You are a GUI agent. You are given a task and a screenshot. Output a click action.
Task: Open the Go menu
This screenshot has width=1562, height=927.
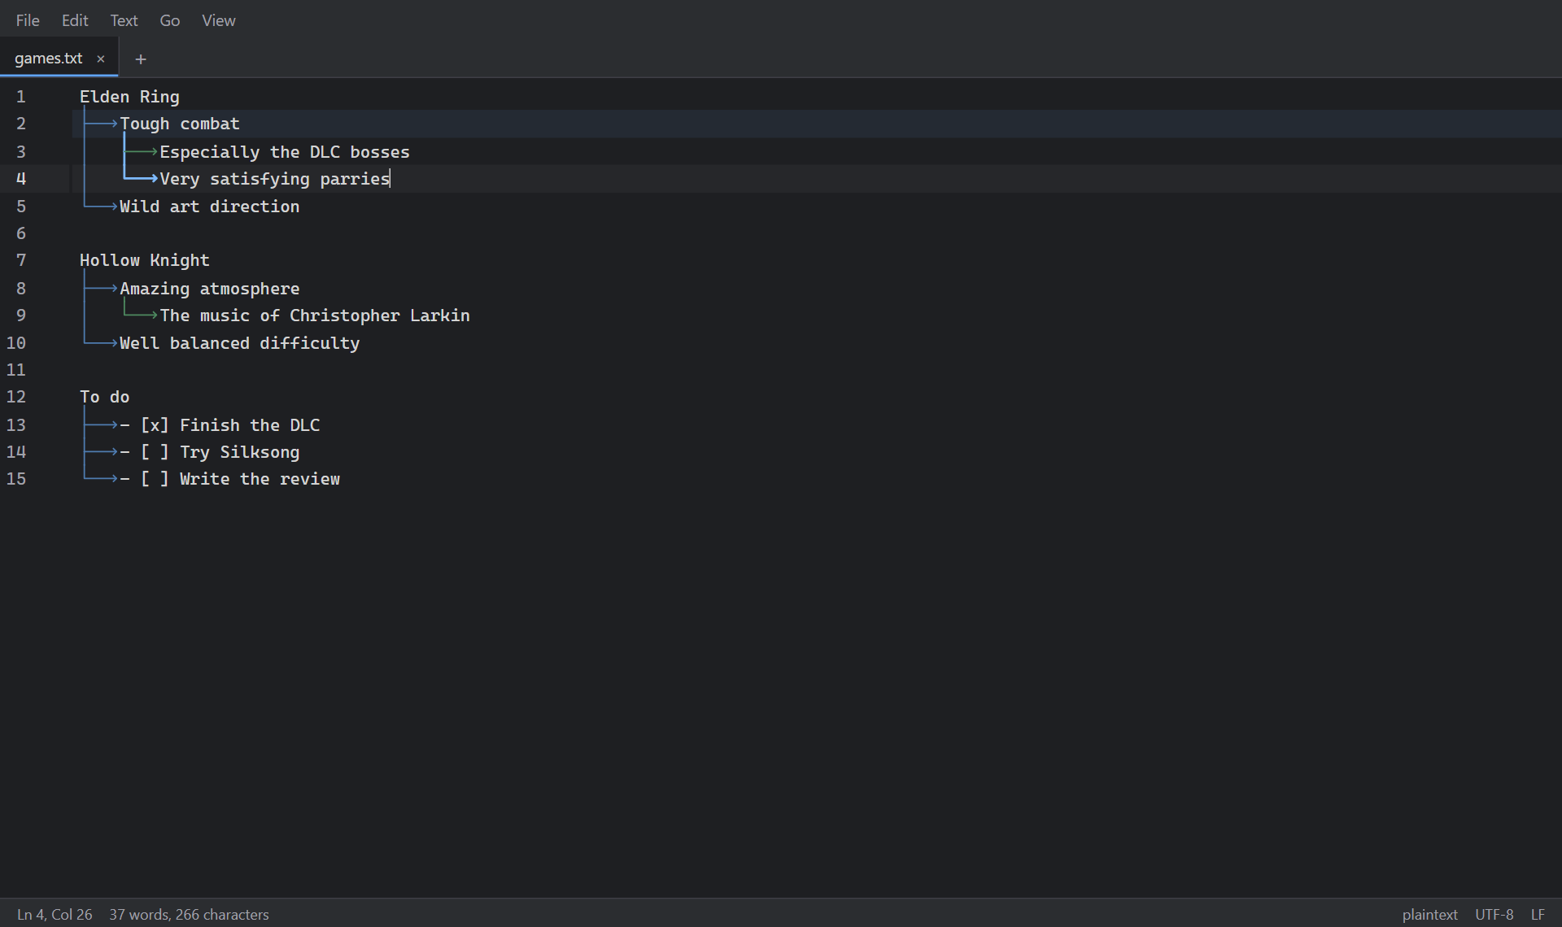pyautogui.click(x=170, y=20)
